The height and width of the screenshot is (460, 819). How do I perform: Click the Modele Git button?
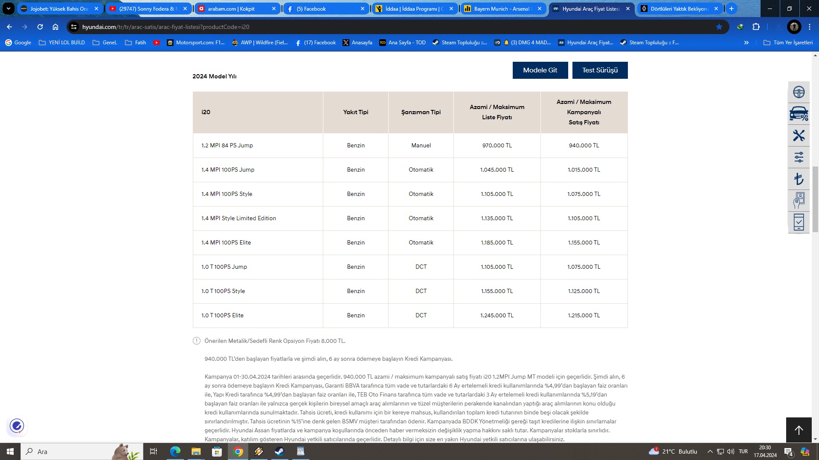point(540,70)
